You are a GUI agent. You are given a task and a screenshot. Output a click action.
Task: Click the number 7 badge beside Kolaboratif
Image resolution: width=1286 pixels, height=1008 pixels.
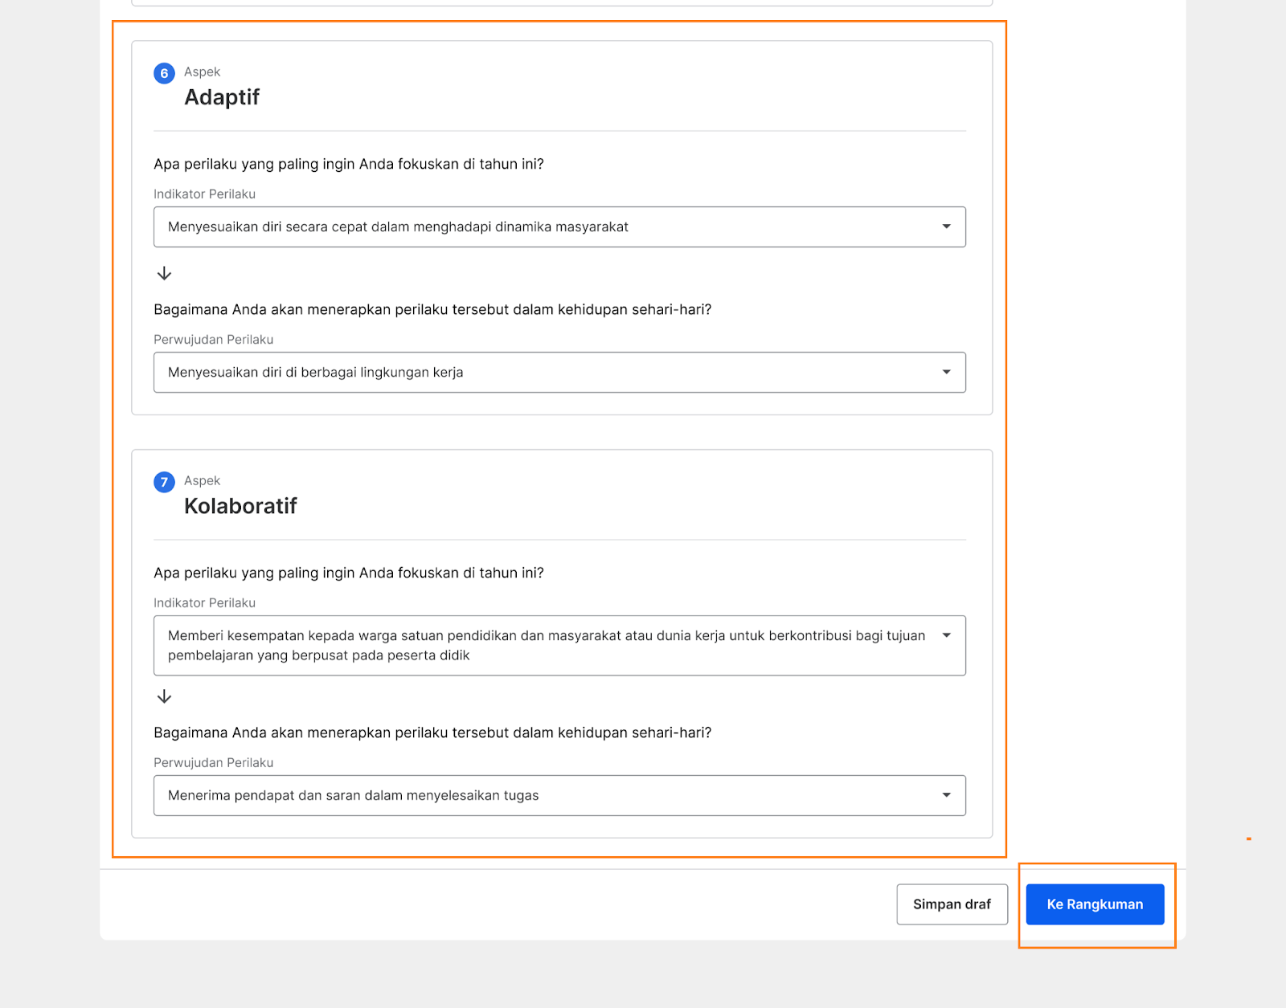[x=164, y=482]
